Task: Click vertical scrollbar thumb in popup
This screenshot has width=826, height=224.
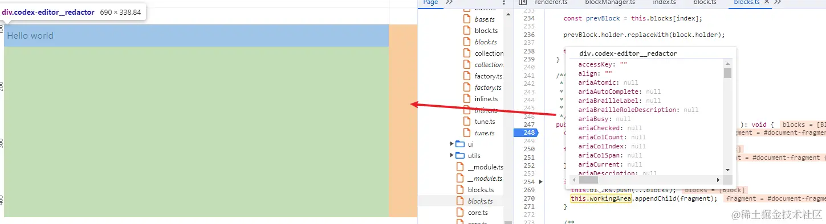Action: (x=727, y=73)
